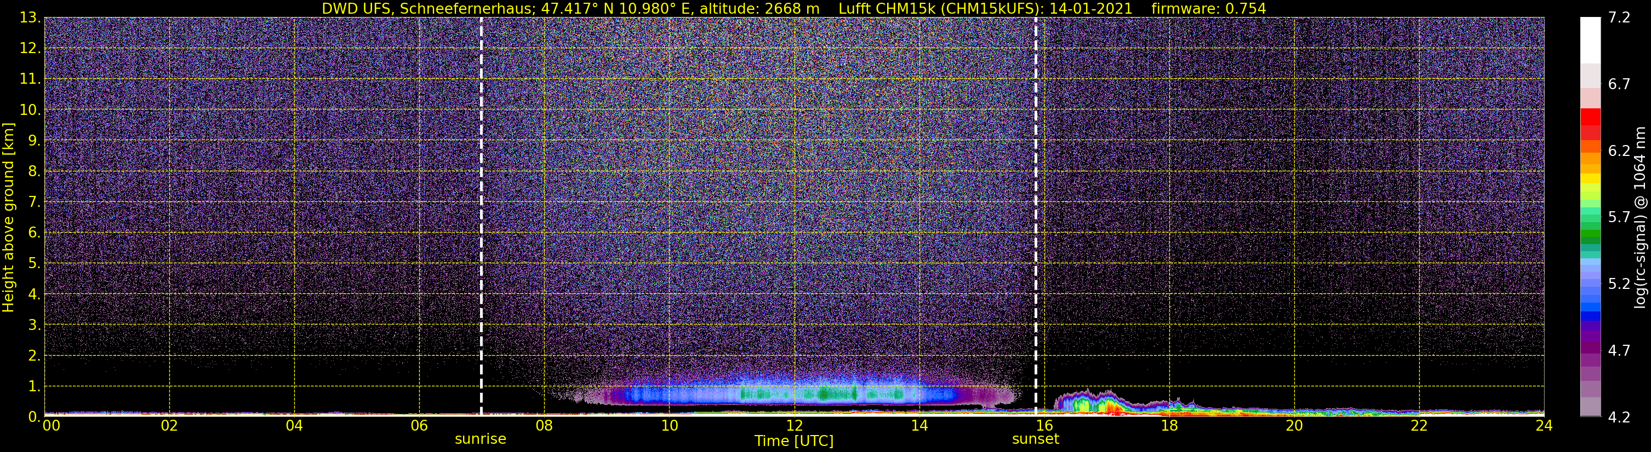Image resolution: width=1651 pixels, height=452 pixels.
Task: Click the height axis tick label 1.
Action: click(33, 387)
